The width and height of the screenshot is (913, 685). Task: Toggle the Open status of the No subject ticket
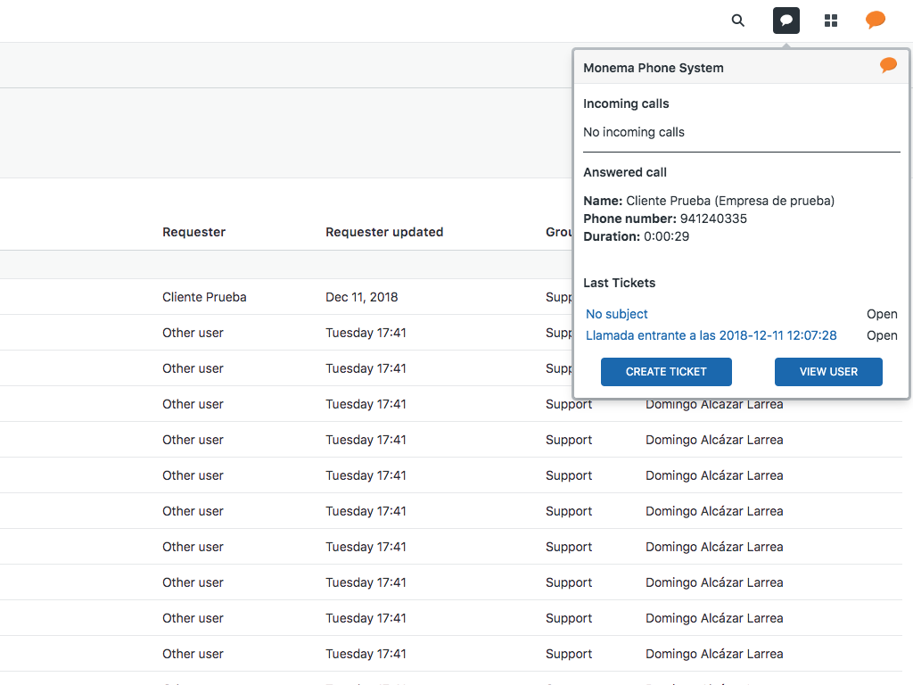pos(882,314)
